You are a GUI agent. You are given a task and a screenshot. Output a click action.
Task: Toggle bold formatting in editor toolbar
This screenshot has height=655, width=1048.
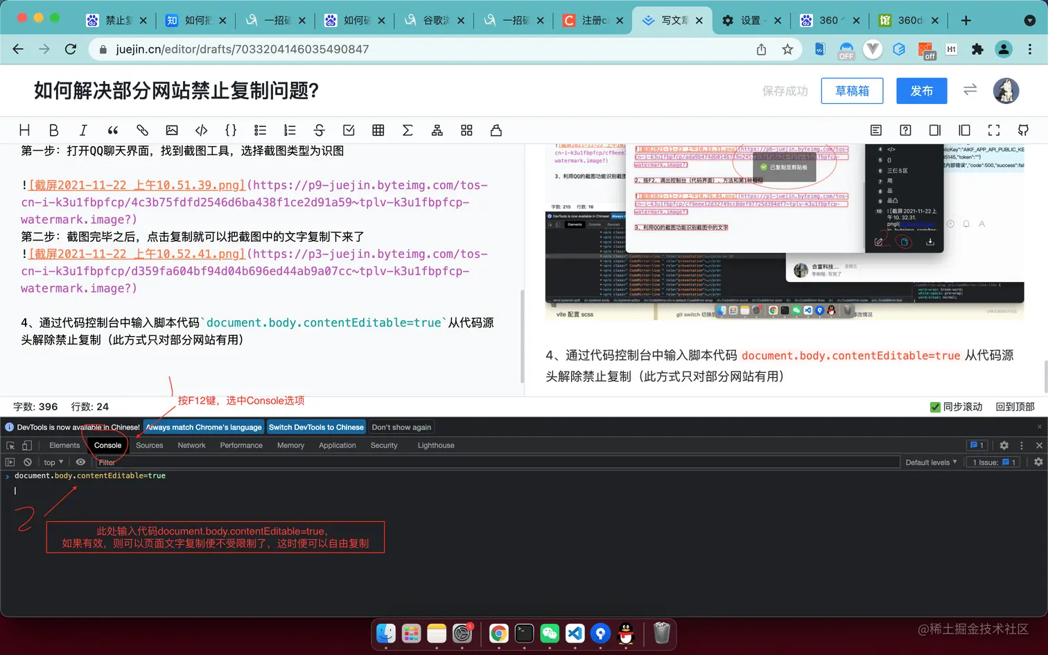(53, 130)
